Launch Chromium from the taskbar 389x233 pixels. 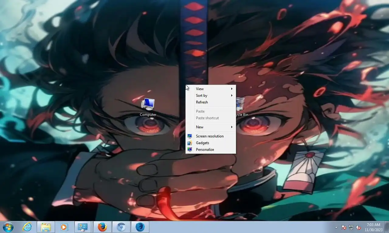pos(121,227)
